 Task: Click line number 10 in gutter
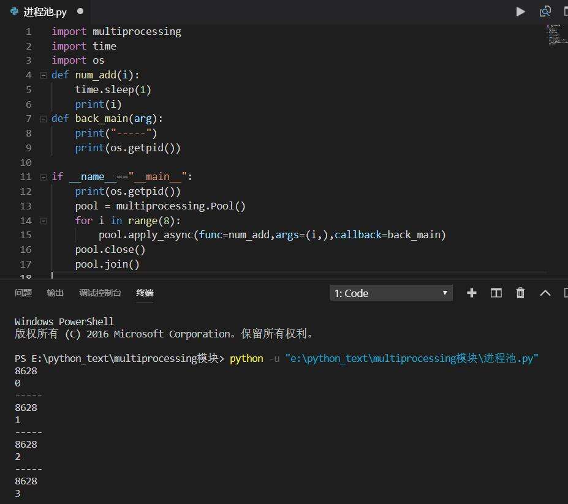click(x=26, y=162)
